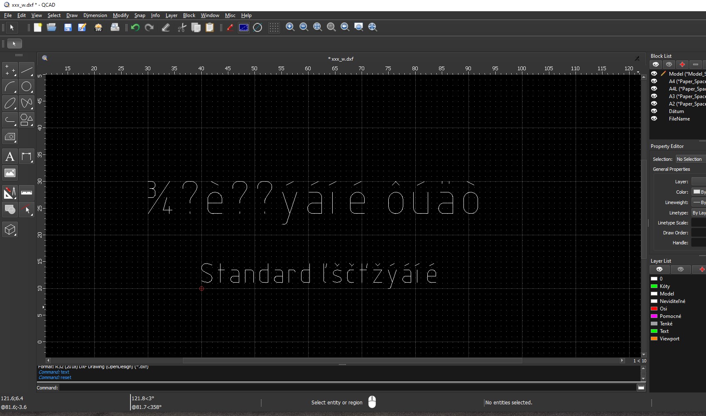The height and width of the screenshot is (416, 706).
Task: Open the Color dropdown in Property Editor
Action: tap(699, 192)
